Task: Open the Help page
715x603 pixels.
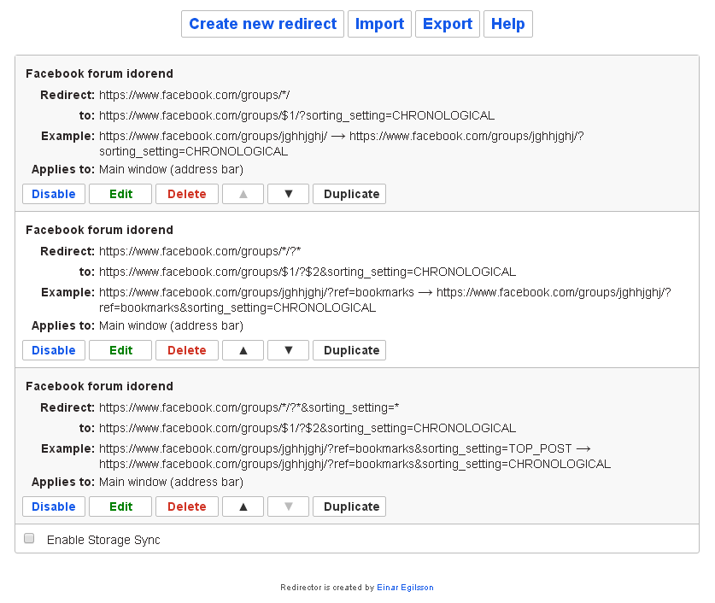Action: pos(507,24)
